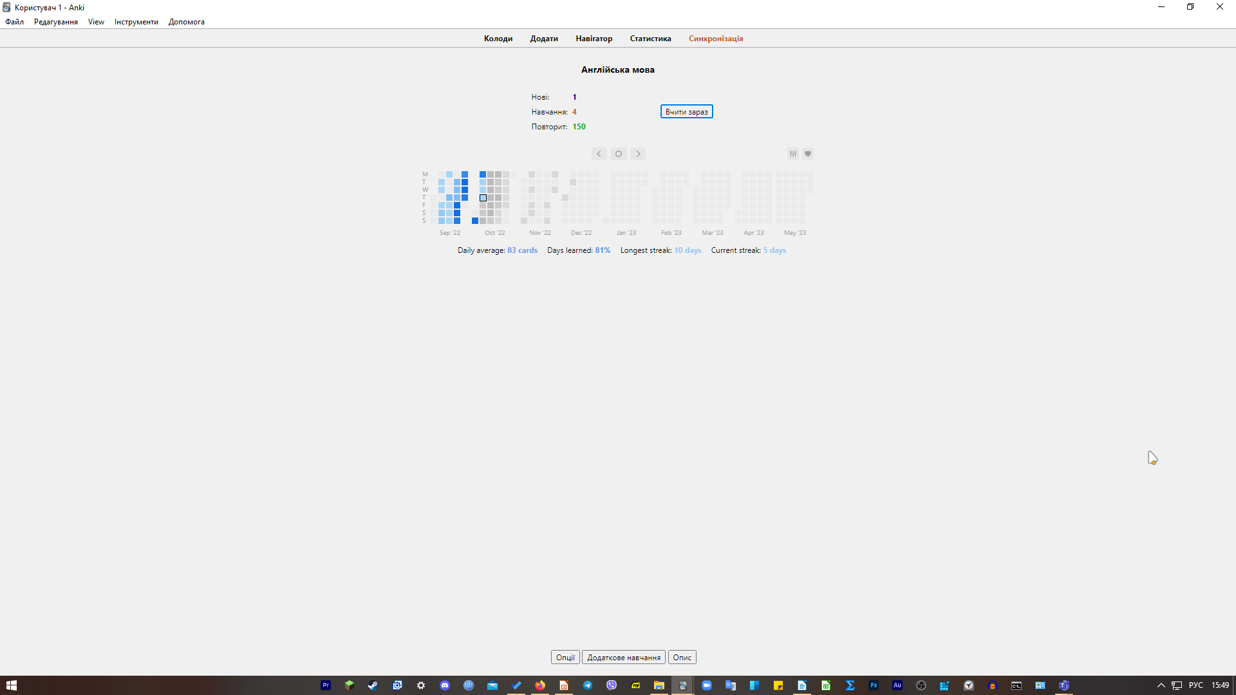Screen dimensions: 1236x695
Task: Open Discord from the taskbar
Action: coord(445,685)
